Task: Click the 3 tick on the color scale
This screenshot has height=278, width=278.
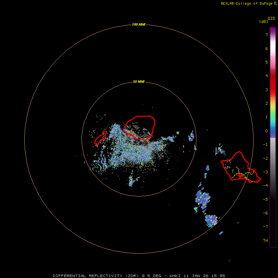Action: point(267,90)
